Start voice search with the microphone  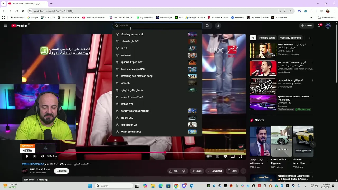click(218, 26)
